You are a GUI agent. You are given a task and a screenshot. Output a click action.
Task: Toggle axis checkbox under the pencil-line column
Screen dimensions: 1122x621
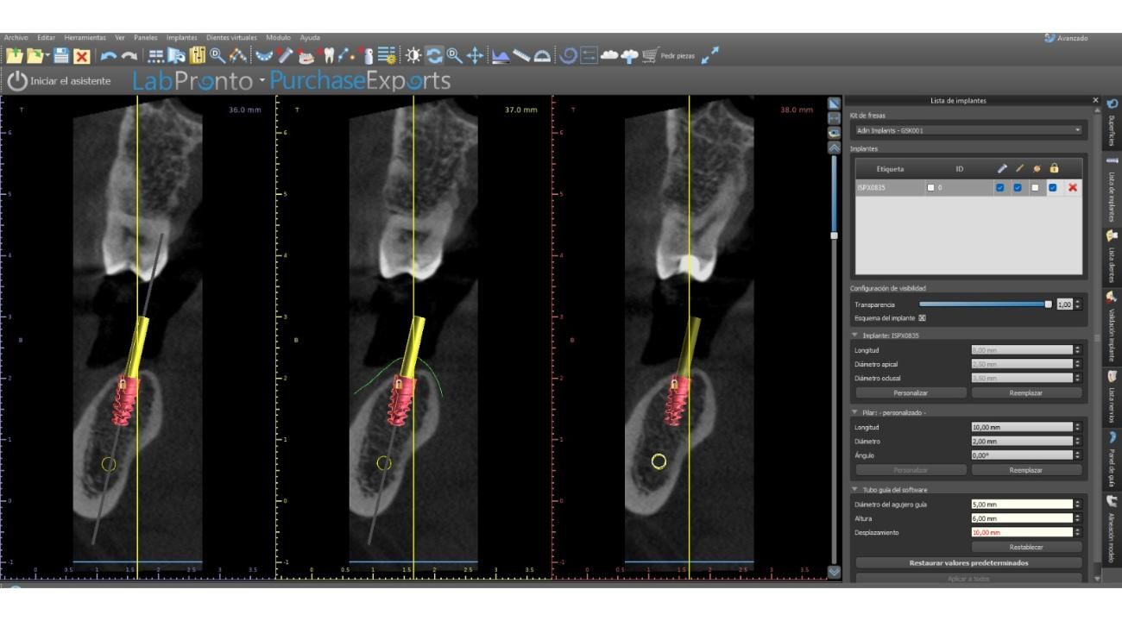pos(1017,187)
